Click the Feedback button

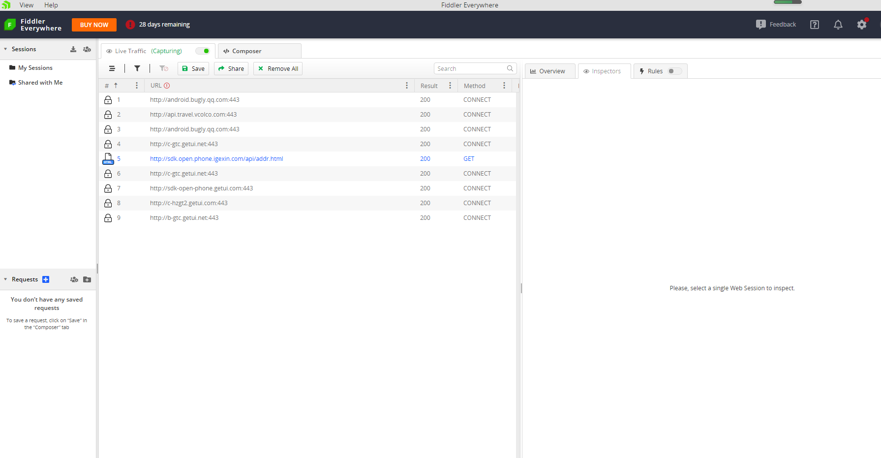776,25
